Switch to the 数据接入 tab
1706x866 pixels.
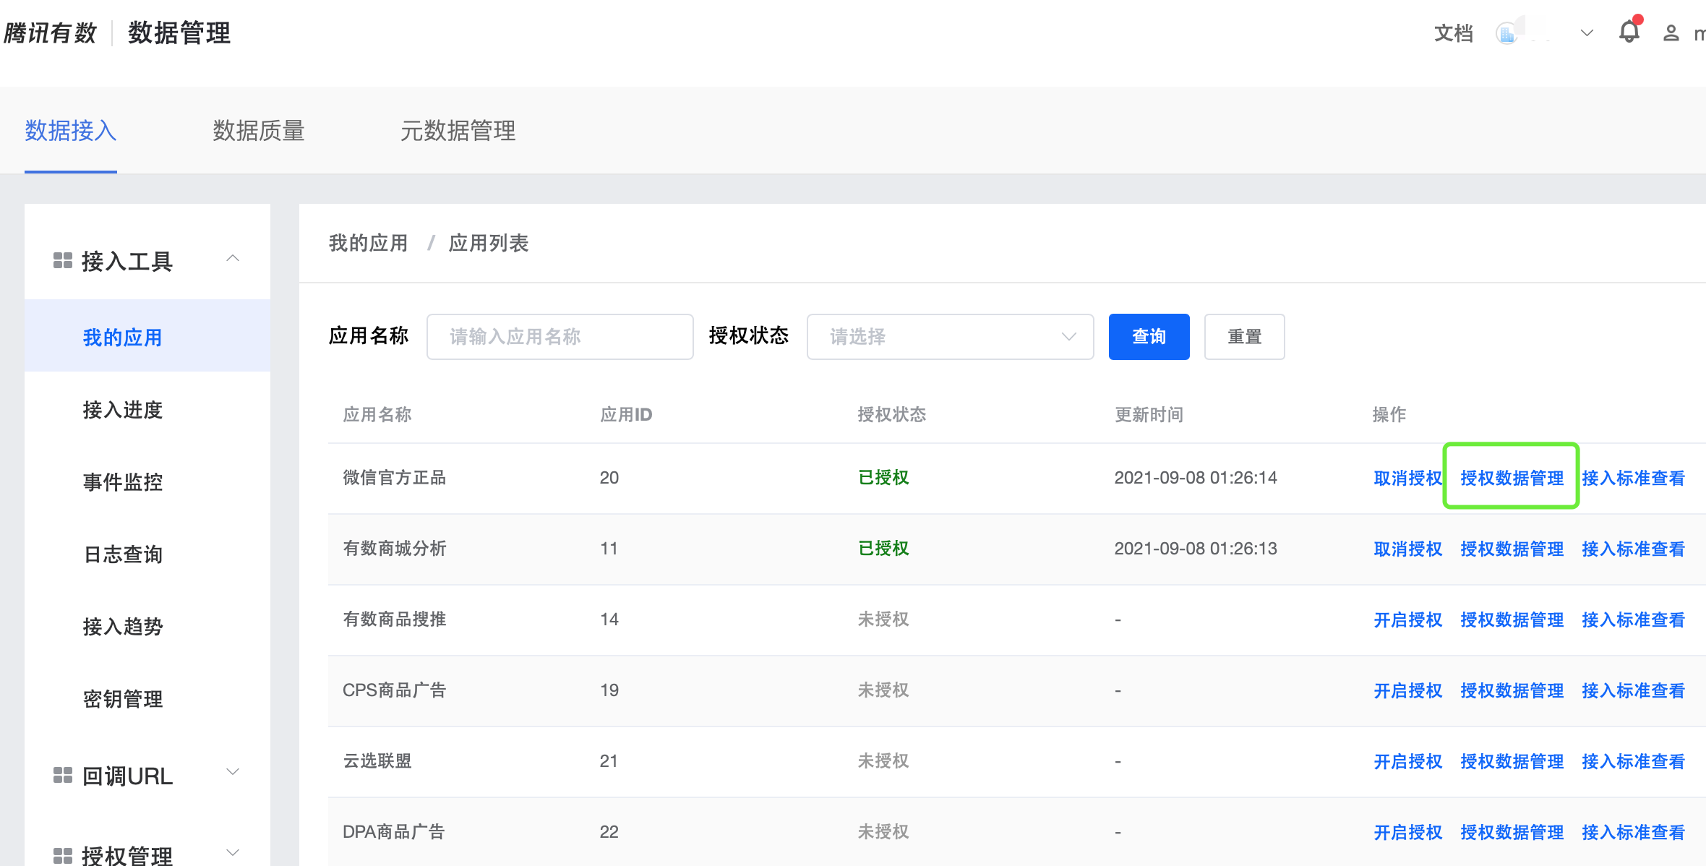(x=71, y=131)
